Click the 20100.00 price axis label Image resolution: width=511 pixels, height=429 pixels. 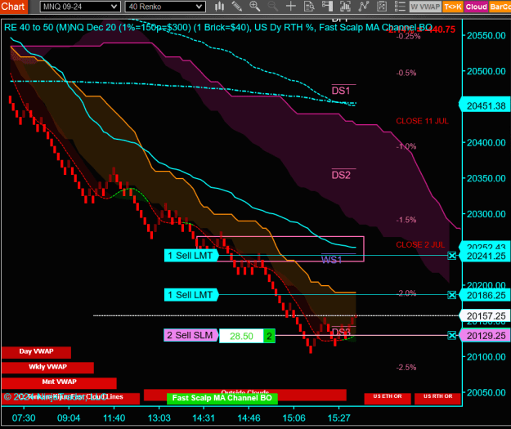pyautogui.click(x=486, y=357)
